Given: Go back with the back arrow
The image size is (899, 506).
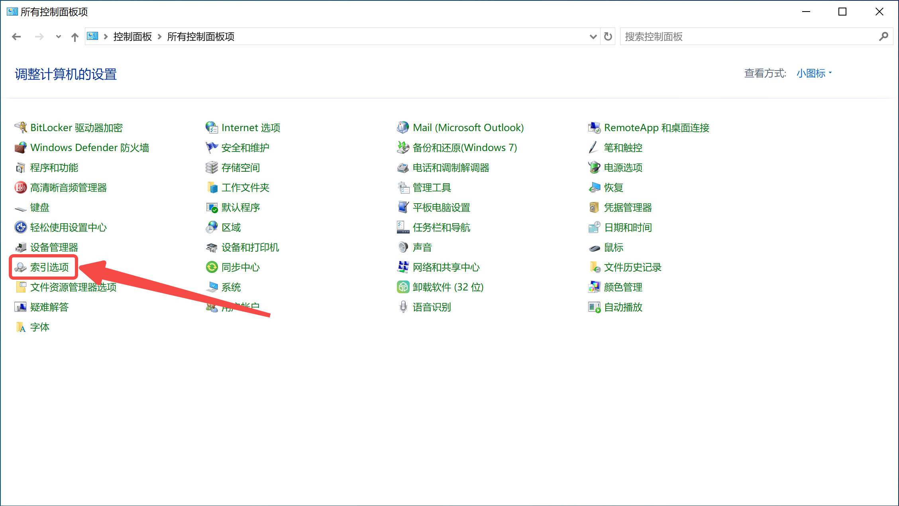Looking at the screenshot, I should 16,37.
